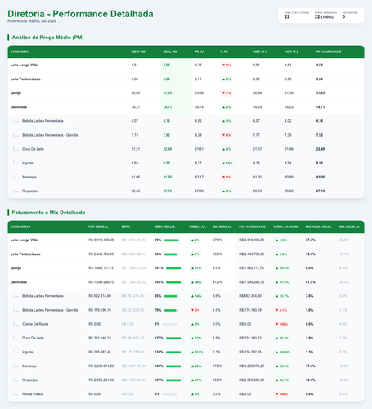
Task: Click the empty 0% progress bar for Creme De Ricota
Action: tap(169, 324)
